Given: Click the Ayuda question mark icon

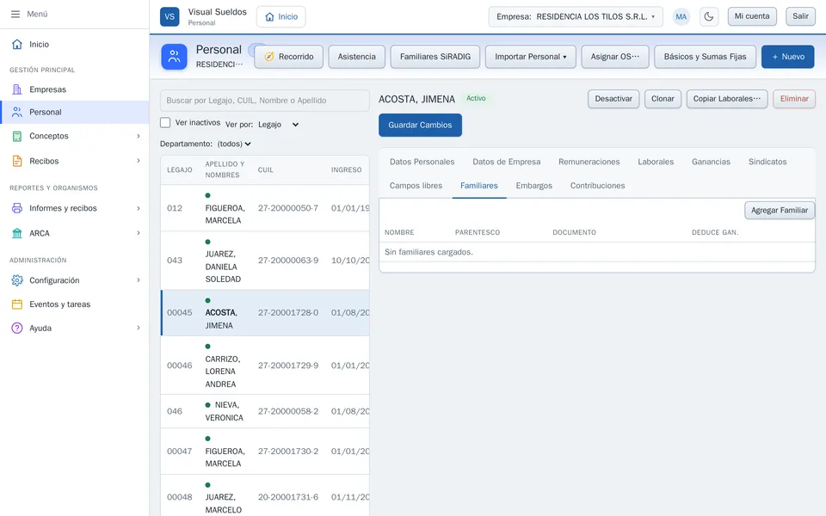Looking at the screenshot, I should click(x=17, y=328).
